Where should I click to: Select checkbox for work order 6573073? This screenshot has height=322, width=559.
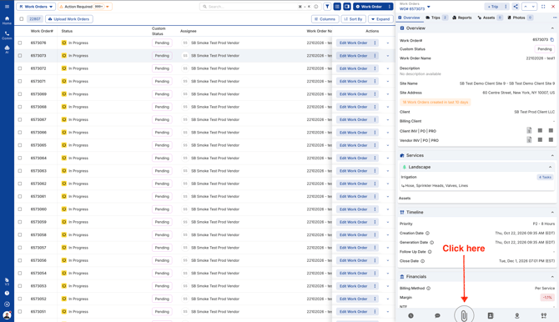[x=20, y=56]
